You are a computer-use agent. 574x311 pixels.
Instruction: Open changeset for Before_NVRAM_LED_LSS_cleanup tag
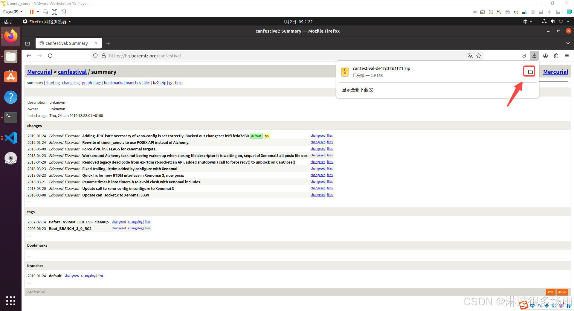point(119,222)
